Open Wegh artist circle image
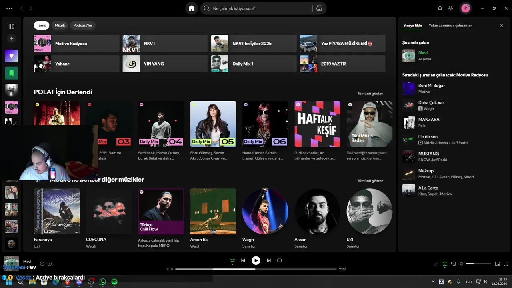Screen dimensions: 512x288 [x=265, y=212]
